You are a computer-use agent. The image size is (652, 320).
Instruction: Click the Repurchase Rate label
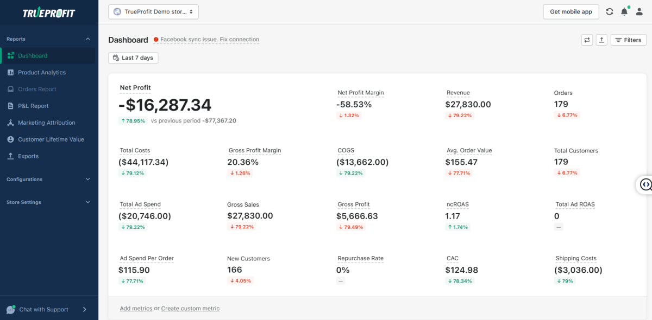point(361,258)
